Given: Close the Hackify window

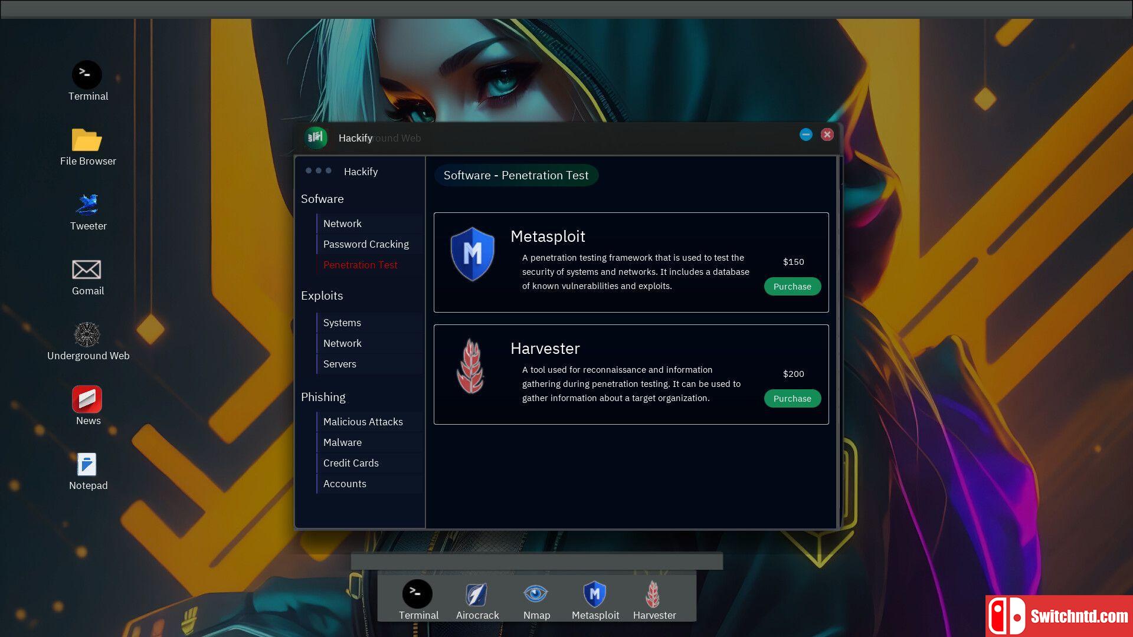Looking at the screenshot, I should tap(827, 134).
